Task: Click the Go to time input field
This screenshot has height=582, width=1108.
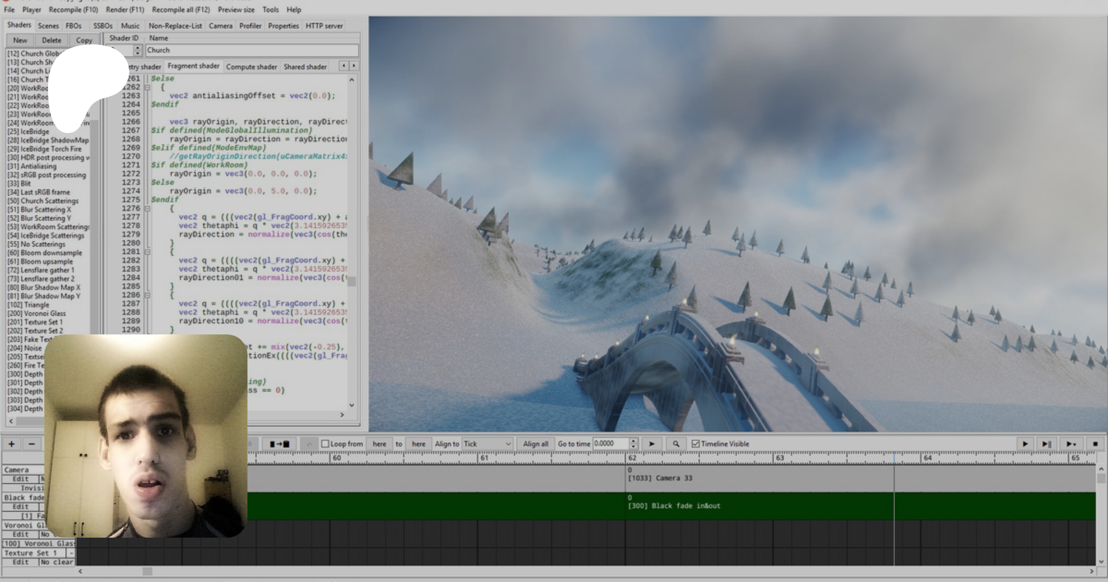Action: pyautogui.click(x=610, y=443)
